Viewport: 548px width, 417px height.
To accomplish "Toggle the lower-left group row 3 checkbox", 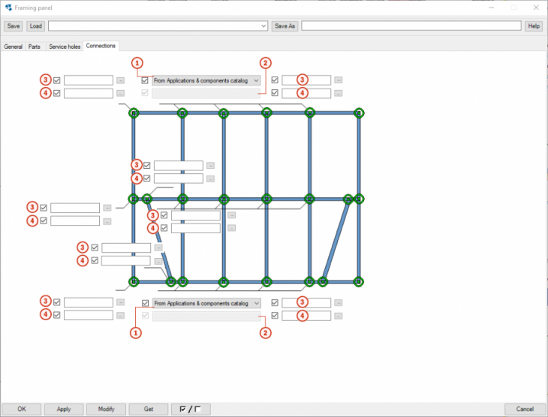I will pos(56,302).
